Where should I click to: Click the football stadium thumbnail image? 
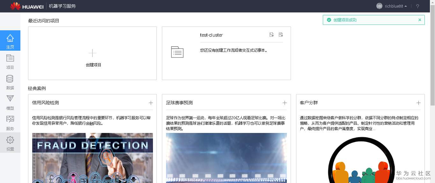(226, 158)
